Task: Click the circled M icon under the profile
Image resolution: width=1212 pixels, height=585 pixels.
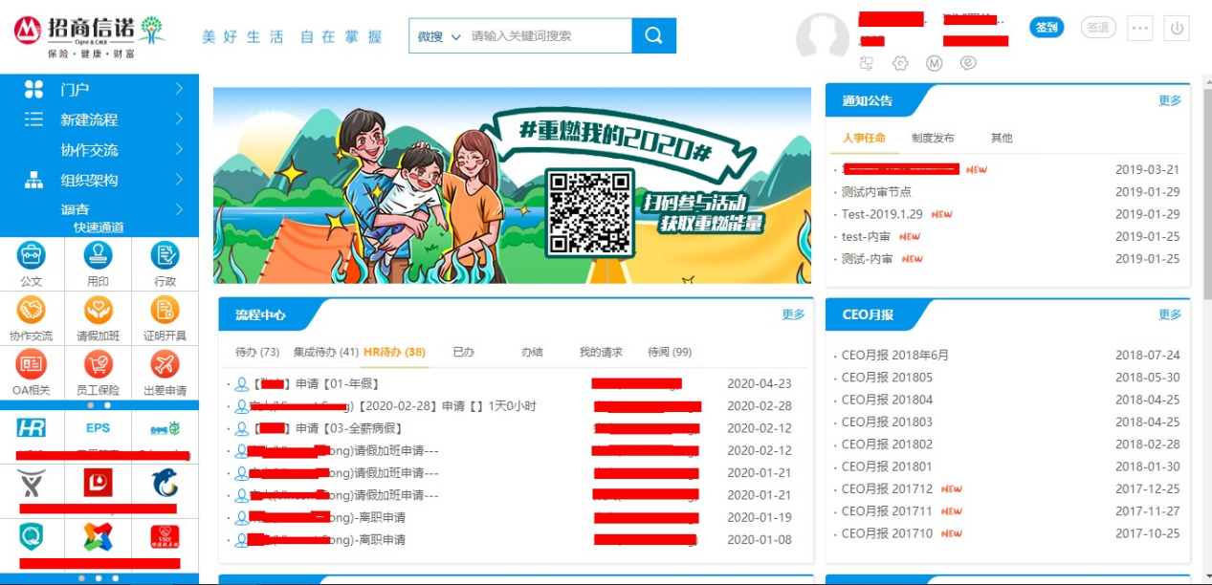Action: point(935,63)
